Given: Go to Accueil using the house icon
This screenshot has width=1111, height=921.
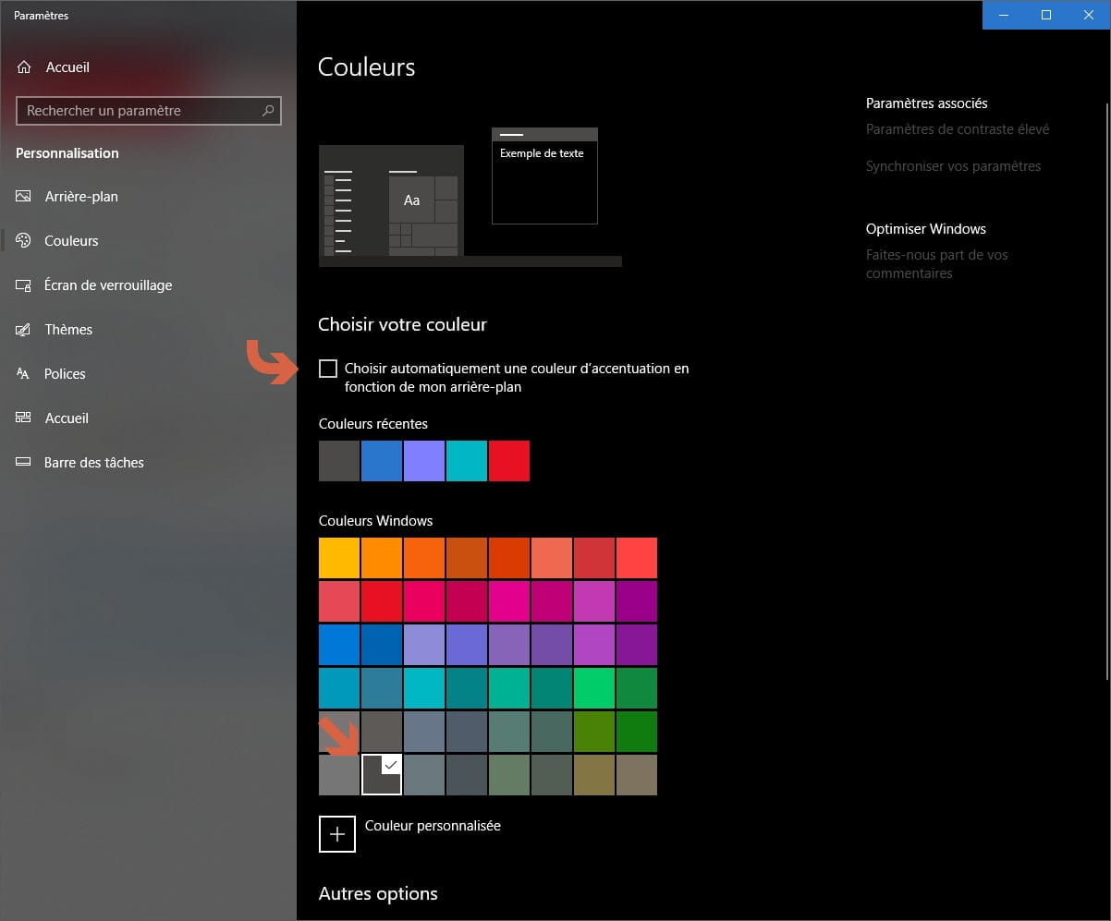Looking at the screenshot, I should point(24,67).
